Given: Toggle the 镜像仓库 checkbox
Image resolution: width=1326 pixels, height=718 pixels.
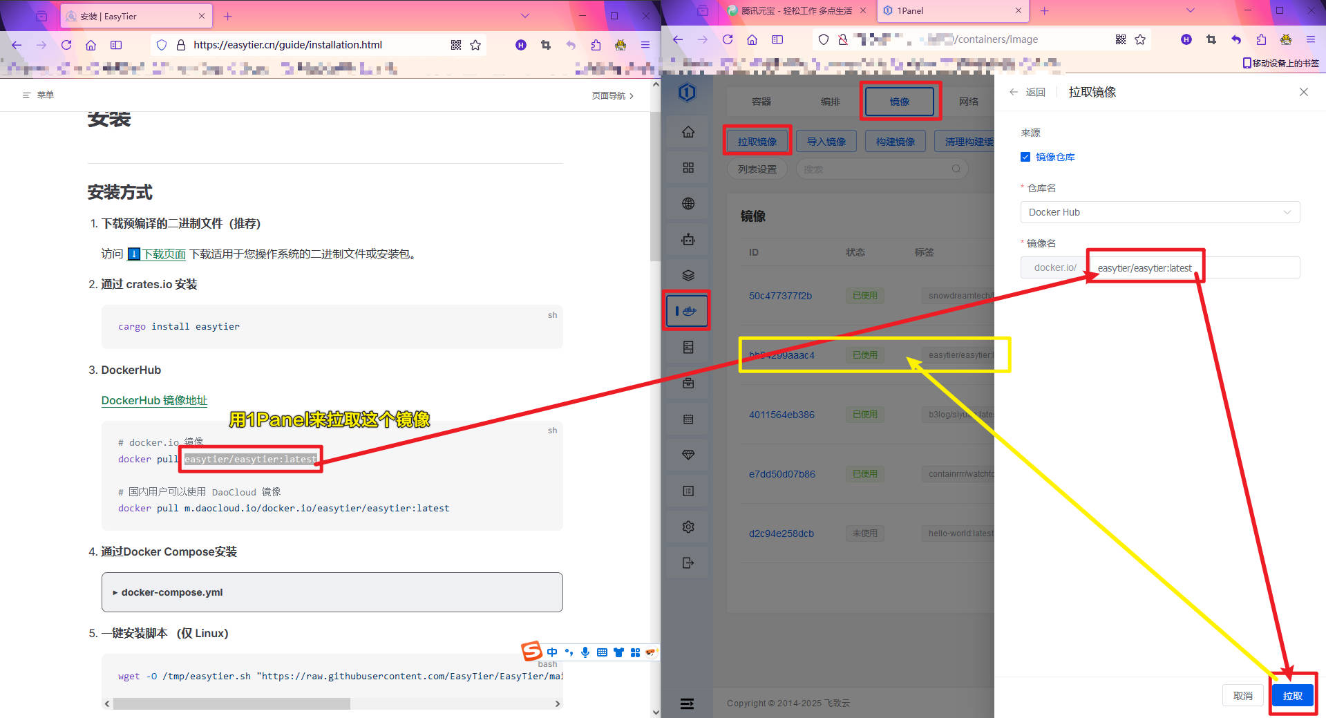Looking at the screenshot, I should pos(1025,157).
